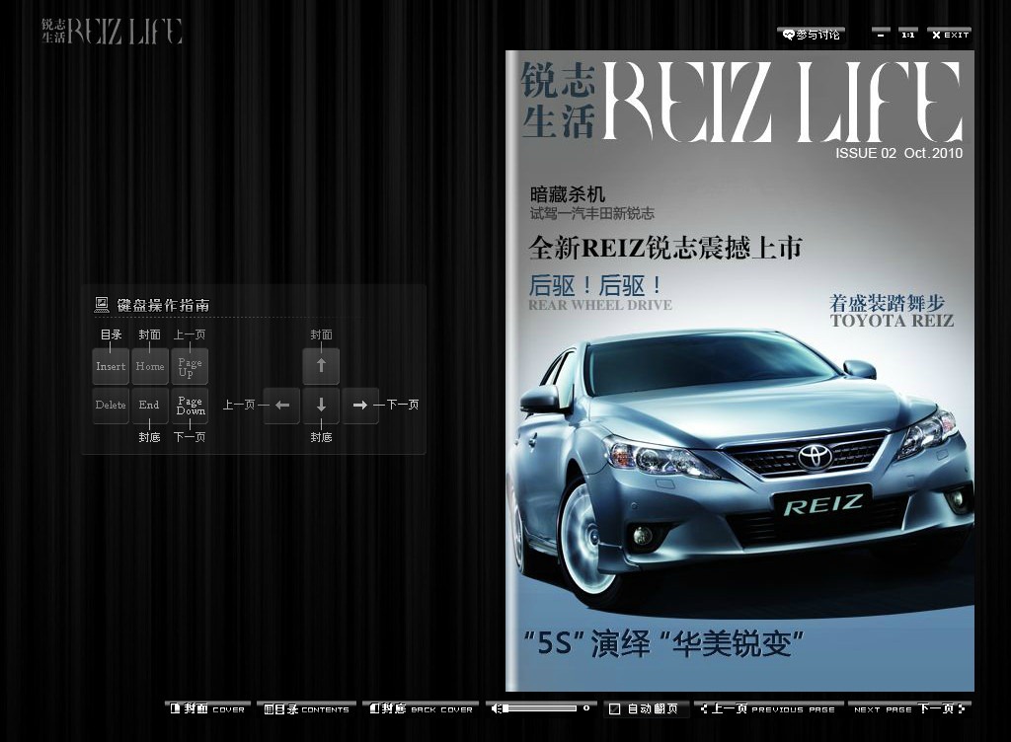This screenshot has width=1011, height=742.
Task: Click the left arrow key icon
Action: (281, 406)
